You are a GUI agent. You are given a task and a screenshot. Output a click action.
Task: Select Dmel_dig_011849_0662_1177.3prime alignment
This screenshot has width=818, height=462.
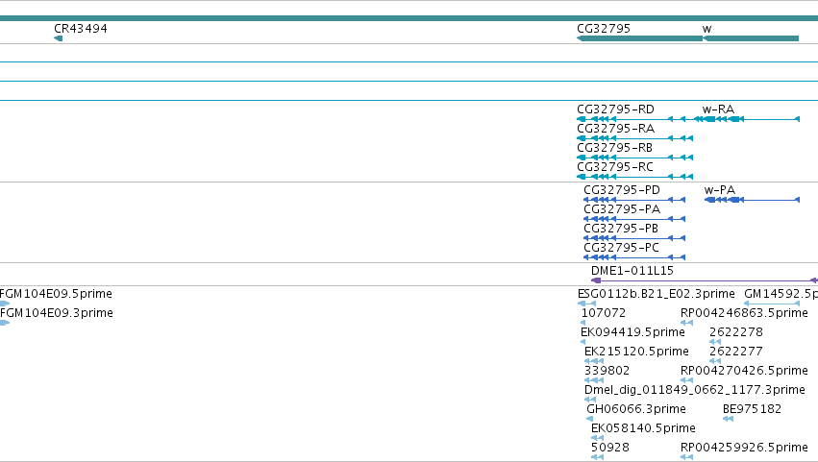[590, 400]
